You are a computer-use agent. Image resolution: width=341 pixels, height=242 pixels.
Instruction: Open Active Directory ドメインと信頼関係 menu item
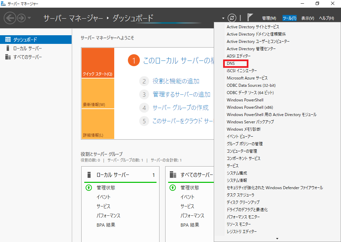tap(256, 34)
